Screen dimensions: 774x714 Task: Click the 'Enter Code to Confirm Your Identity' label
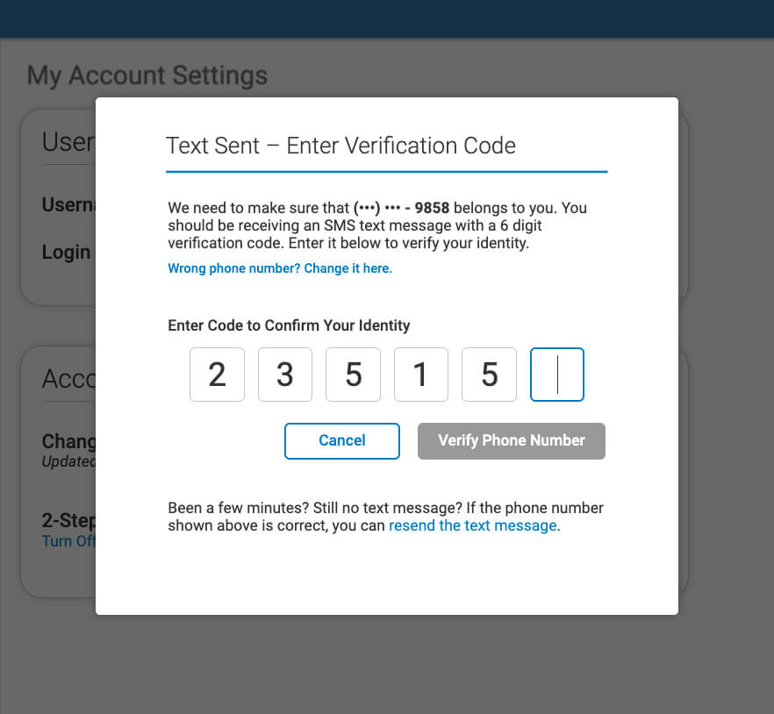[x=289, y=325]
